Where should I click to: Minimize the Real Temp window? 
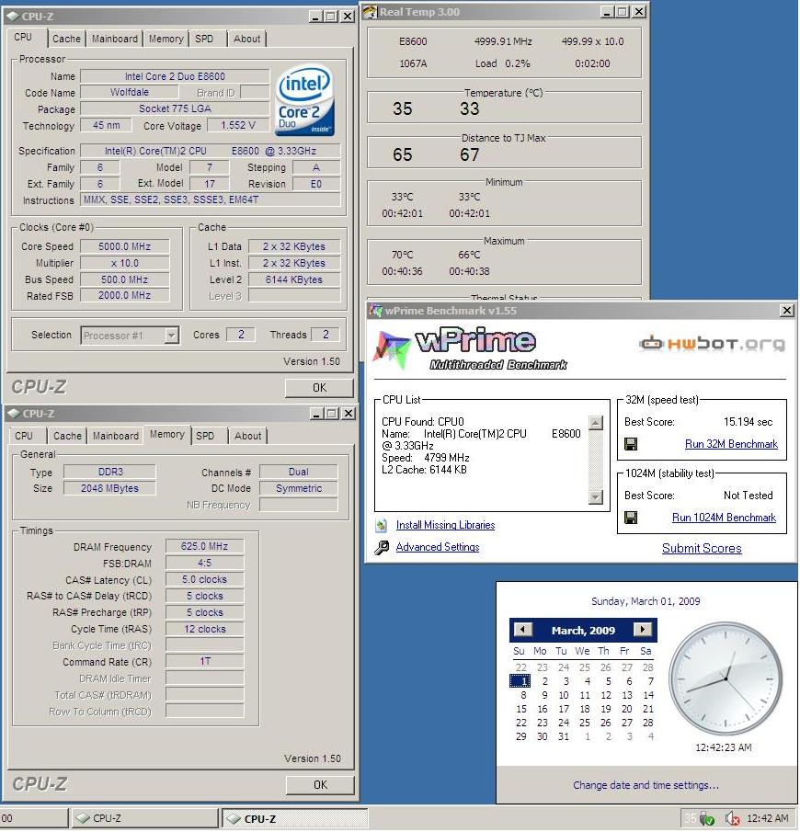click(607, 12)
